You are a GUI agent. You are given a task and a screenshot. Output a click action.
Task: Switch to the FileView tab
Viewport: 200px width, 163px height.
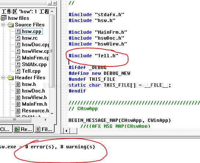point(44,129)
